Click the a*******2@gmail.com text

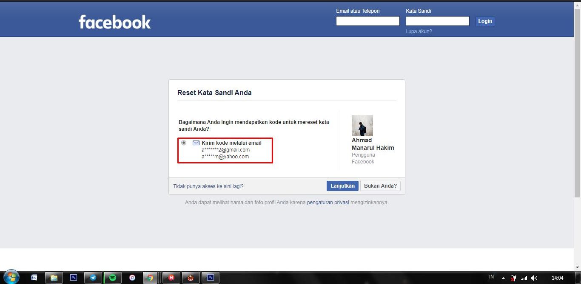tap(225, 150)
